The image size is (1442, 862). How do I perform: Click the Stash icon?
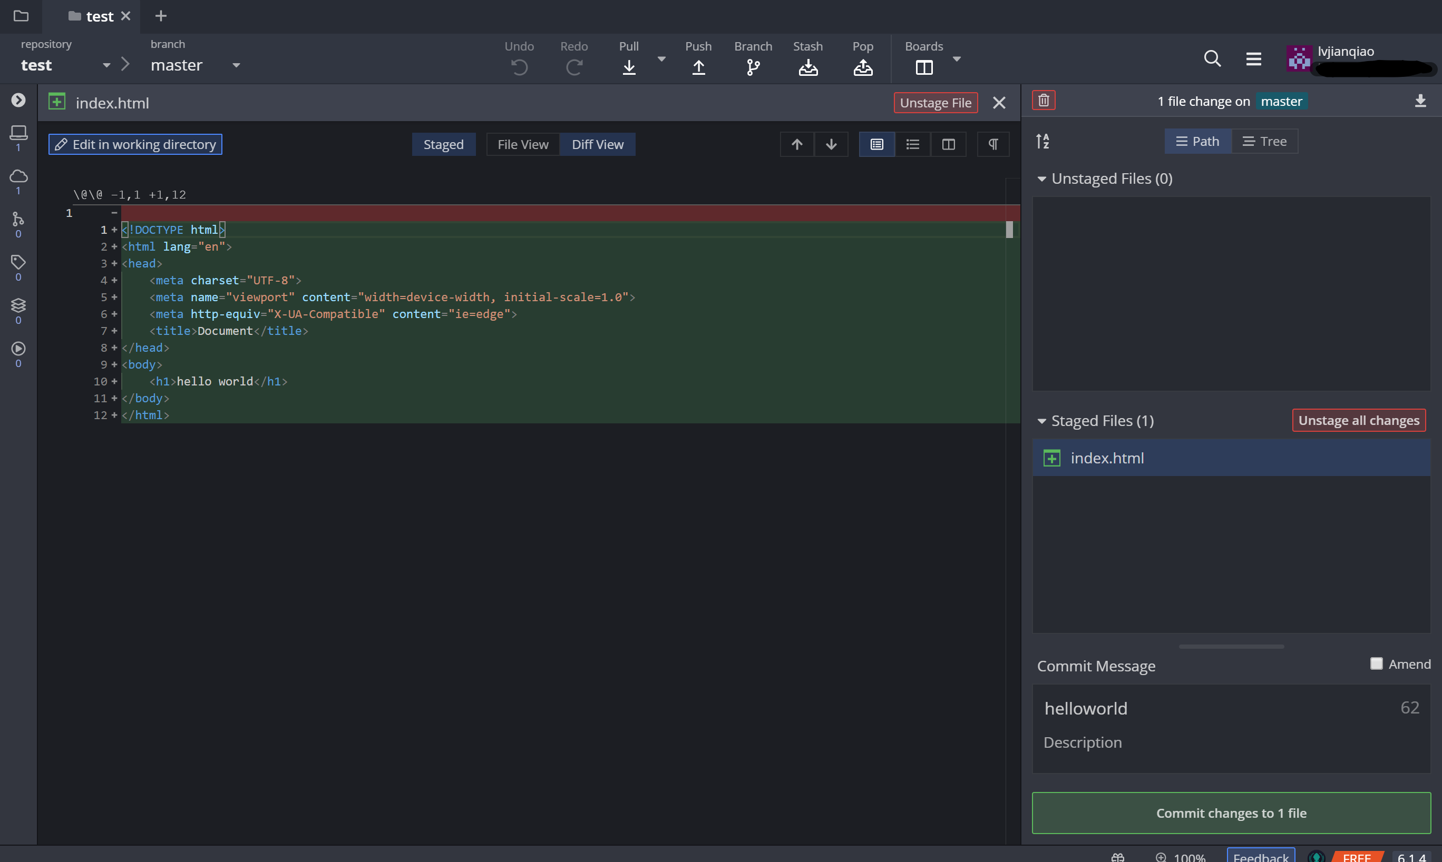pyautogui.click(x=807, y=67)
